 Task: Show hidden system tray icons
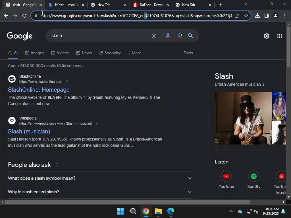coord(231,211)
